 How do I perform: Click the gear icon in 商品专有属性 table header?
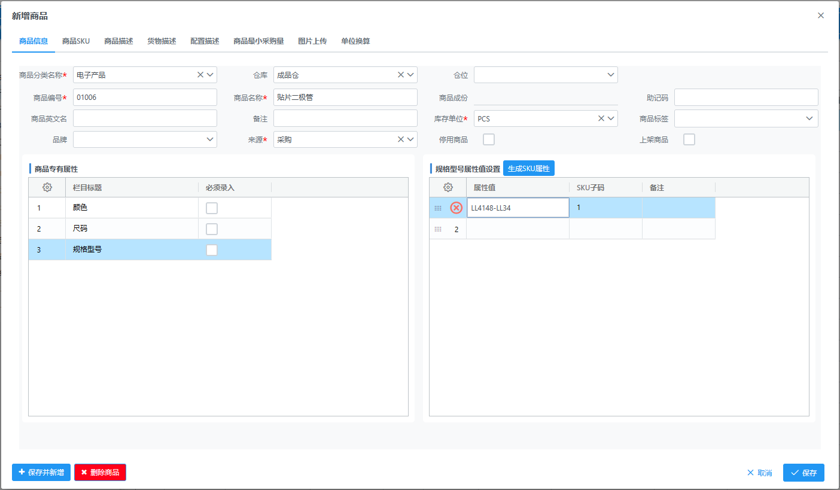click(x=47, y=187)
